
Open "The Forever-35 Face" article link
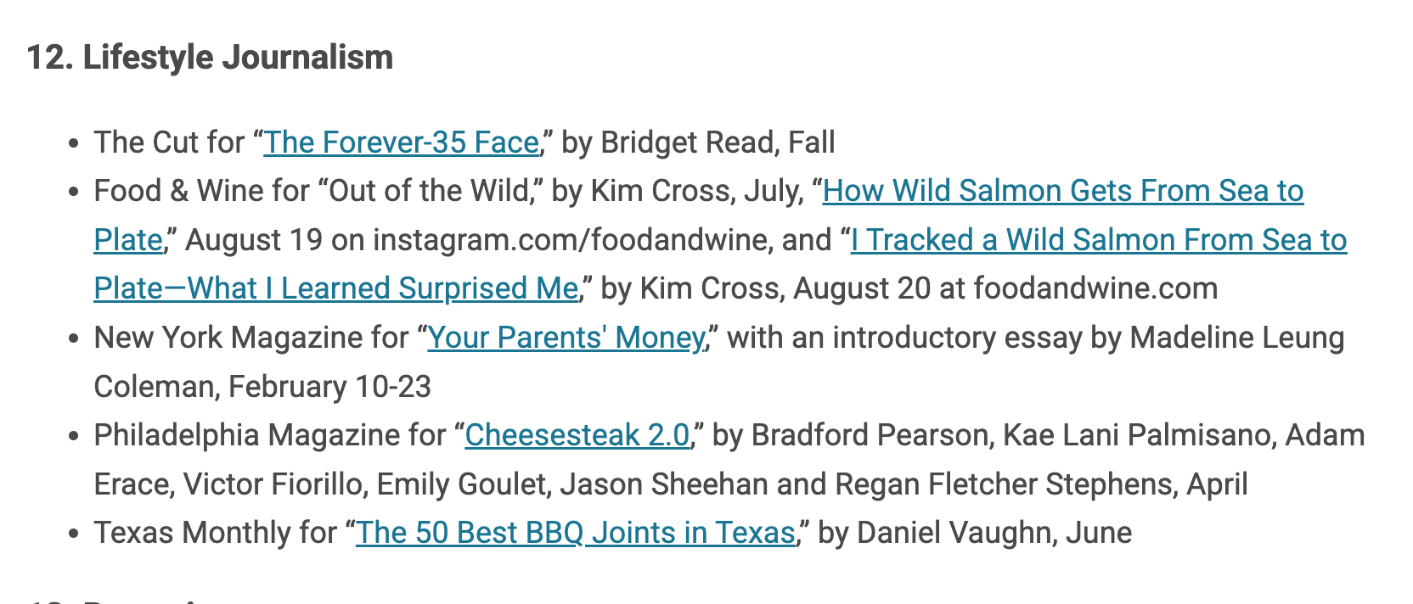point(401,143)
